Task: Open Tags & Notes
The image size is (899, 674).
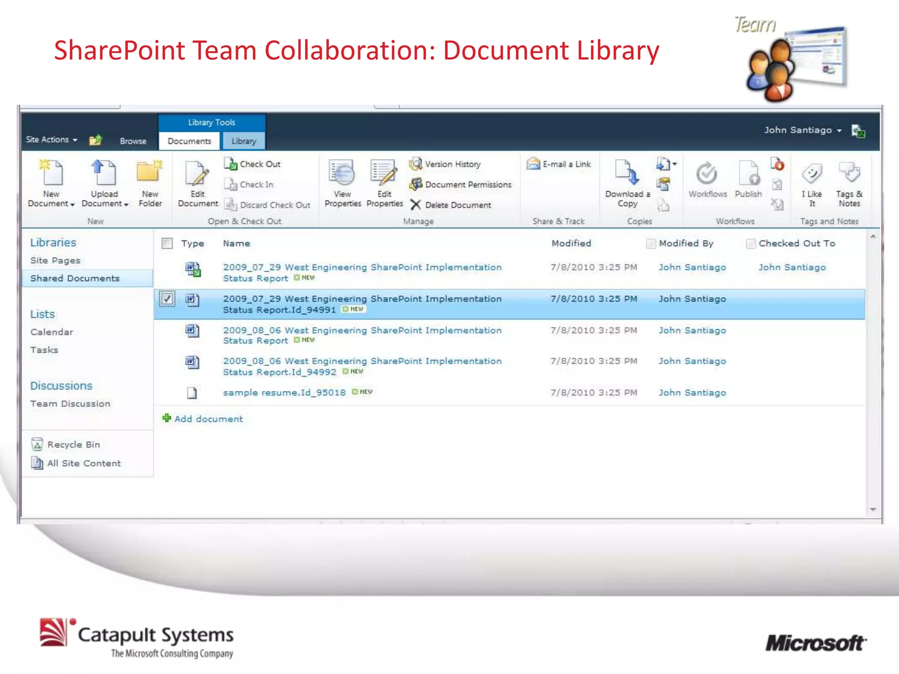Action: click(849, 184)
